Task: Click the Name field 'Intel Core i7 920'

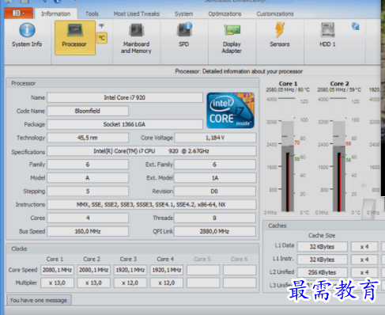Action: pos(125,97)
